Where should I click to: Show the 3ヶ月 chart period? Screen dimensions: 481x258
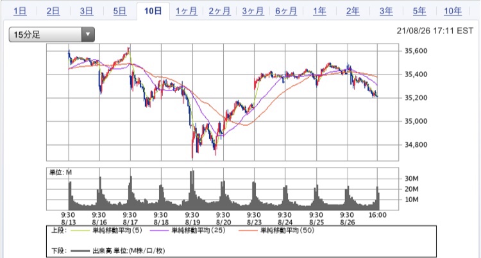[x=253, y=12]
